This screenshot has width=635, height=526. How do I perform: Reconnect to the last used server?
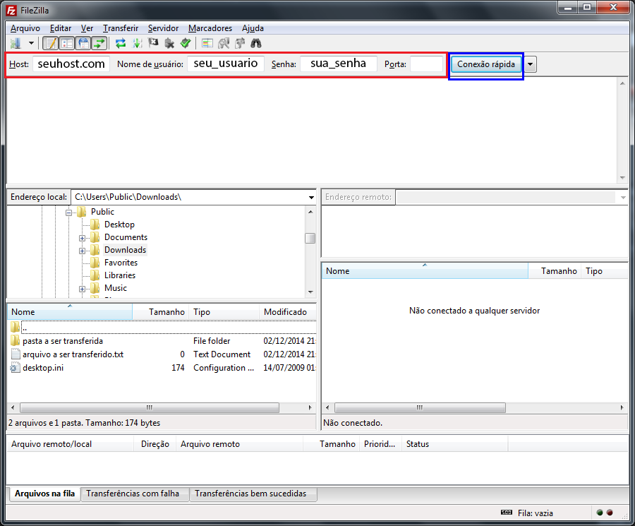pos(186,43)
